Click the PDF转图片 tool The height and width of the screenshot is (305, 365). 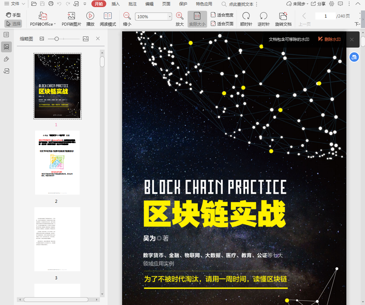(71, 19)
